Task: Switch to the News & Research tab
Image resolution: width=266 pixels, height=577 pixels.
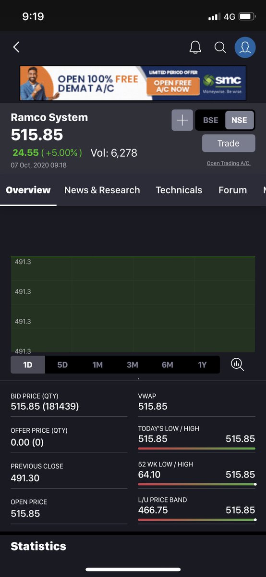Action: [x=102, y=190]
